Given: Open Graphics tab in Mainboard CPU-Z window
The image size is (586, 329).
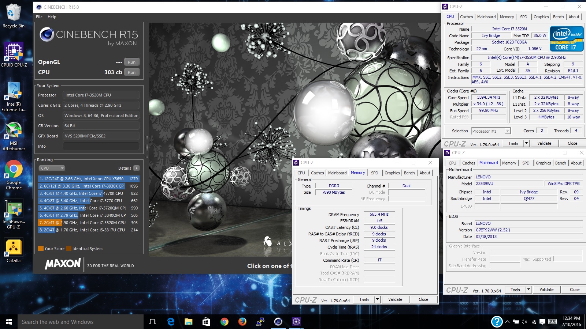Looking at the screenshot, I should click(x=543, y=163).
